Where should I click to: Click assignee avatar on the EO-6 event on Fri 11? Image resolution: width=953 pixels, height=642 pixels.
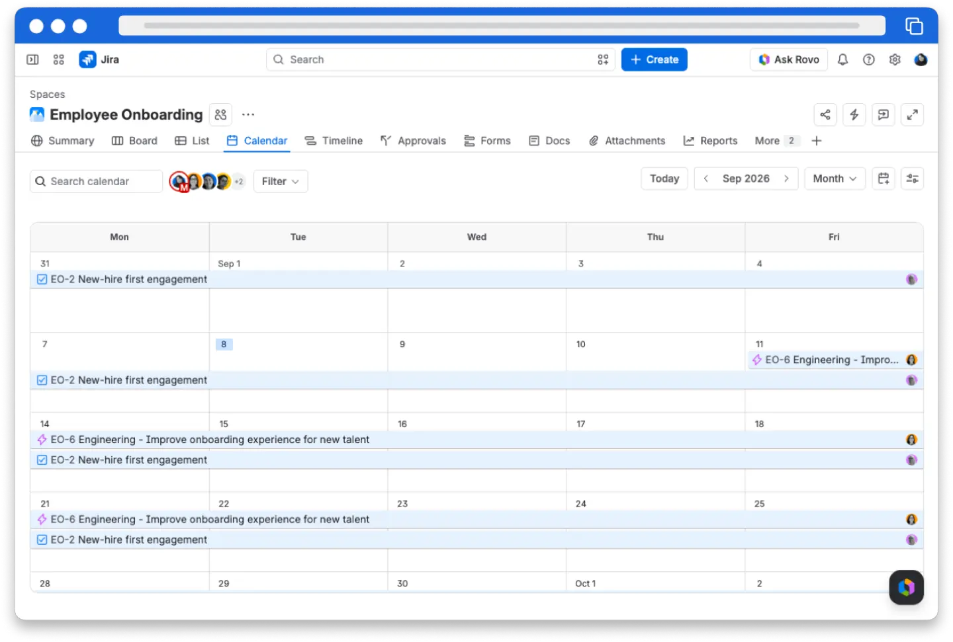coord(911,360)
